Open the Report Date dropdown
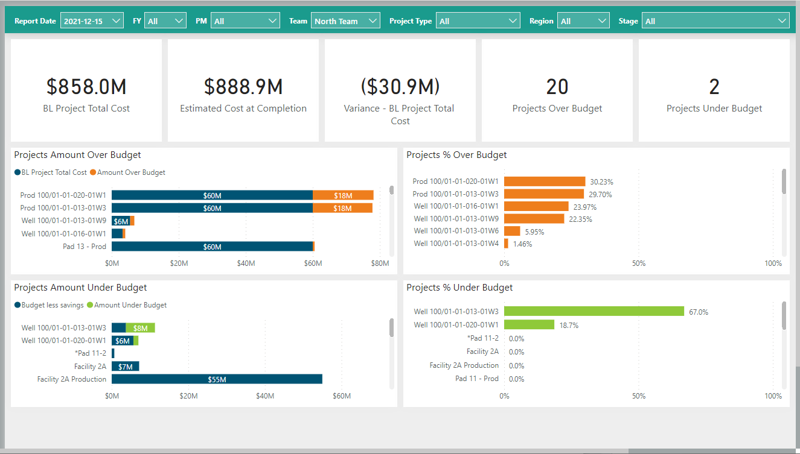 point(92,21)
